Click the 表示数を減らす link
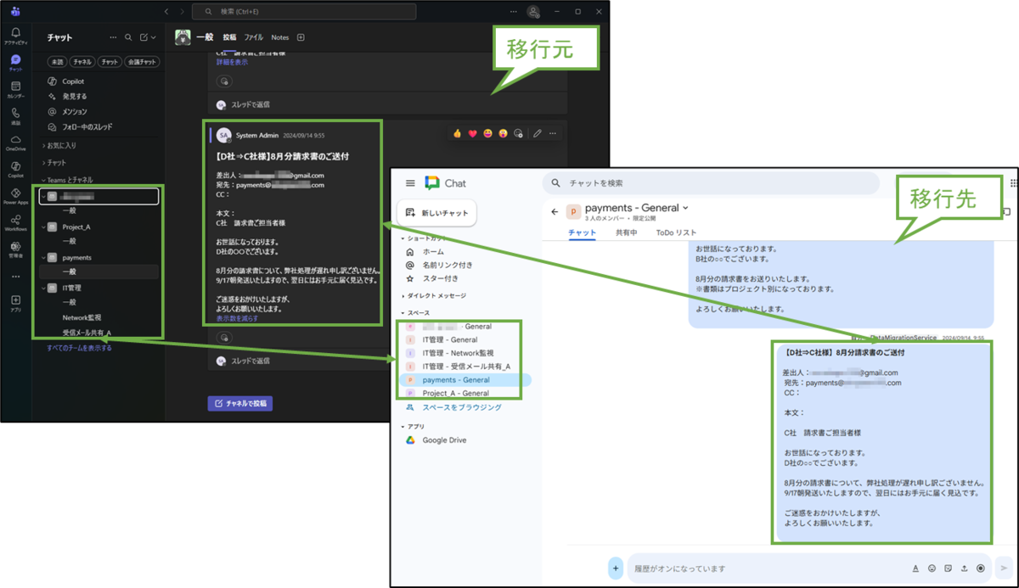Viewport: 1019px width, 588px height. point(237,318)
